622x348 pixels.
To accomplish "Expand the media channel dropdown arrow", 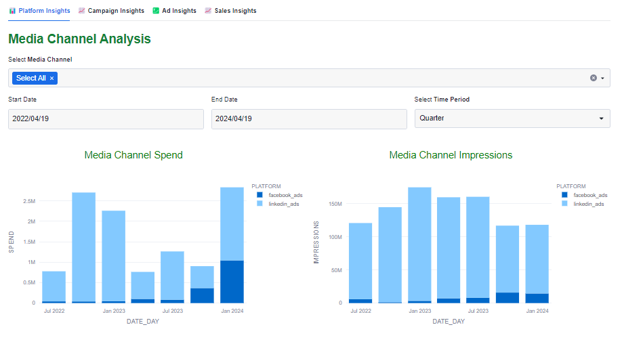I will click(602, 78).
